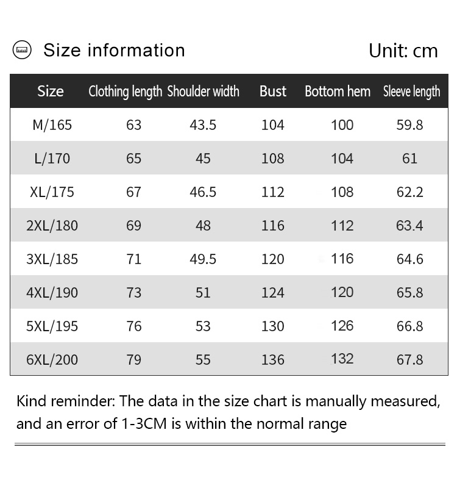Select the Size column header

tap(51, 91)
